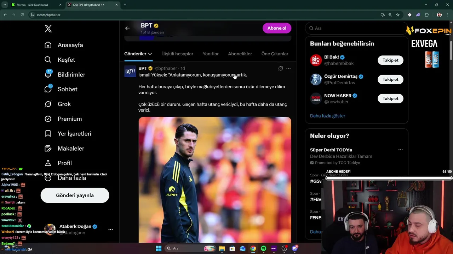Open Bi Bak! suggested profile
This screenshot has height=254, width=453.
[332, 57]
